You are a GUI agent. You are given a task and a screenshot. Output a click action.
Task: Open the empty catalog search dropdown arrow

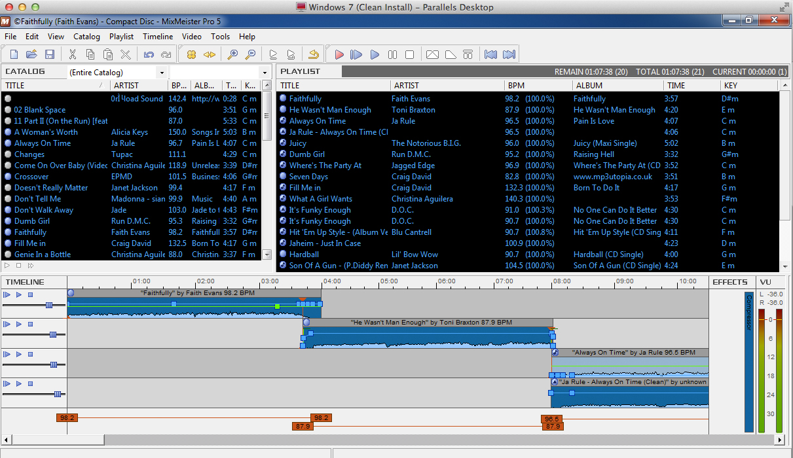(x=265, y=72)
